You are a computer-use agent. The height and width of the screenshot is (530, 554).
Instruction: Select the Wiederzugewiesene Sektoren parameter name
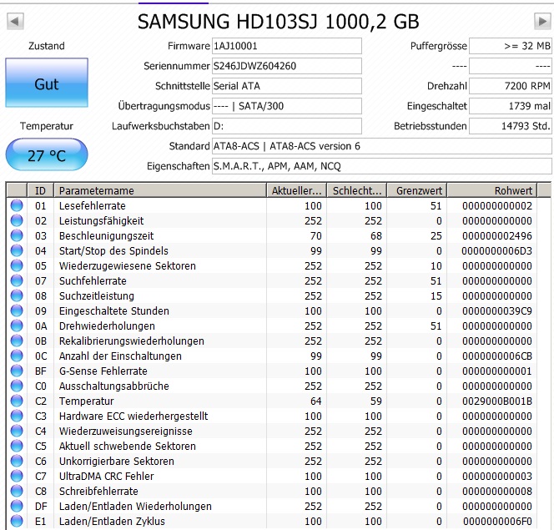click(x=127, y=265)
